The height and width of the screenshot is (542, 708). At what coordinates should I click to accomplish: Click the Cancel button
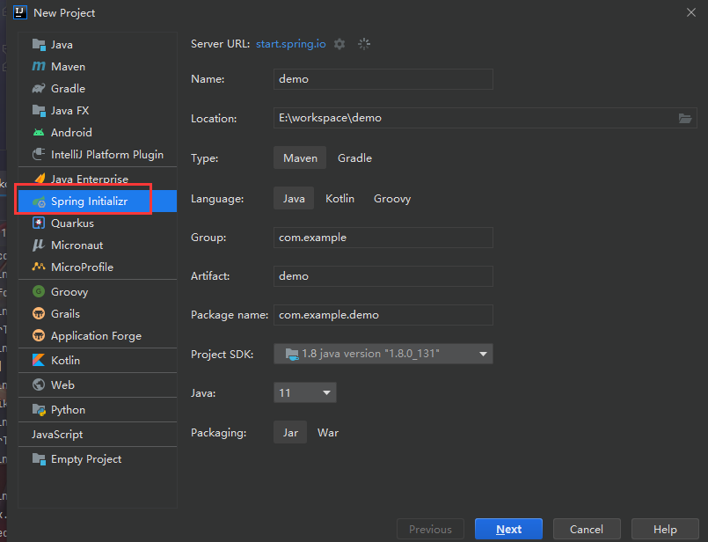(587, 529)
